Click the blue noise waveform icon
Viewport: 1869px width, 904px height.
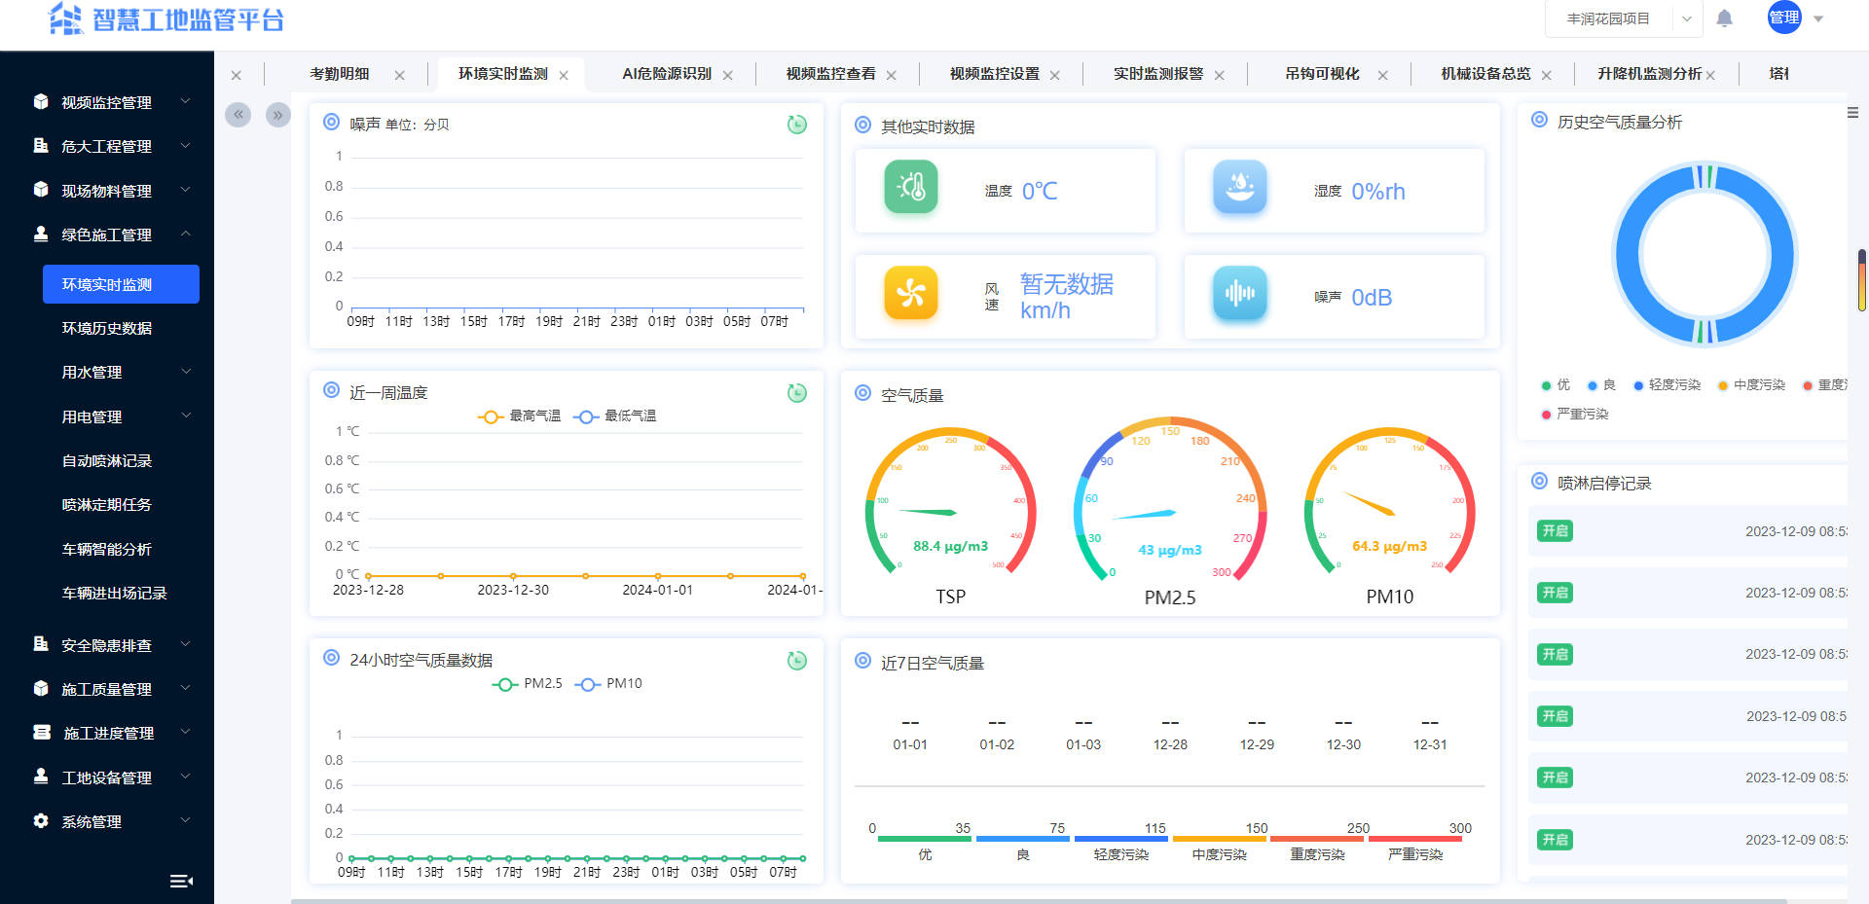coord(1240,293)
